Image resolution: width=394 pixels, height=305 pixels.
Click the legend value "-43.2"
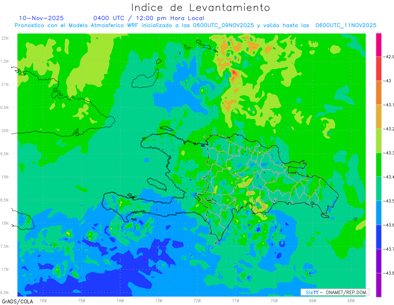[389, 129]
